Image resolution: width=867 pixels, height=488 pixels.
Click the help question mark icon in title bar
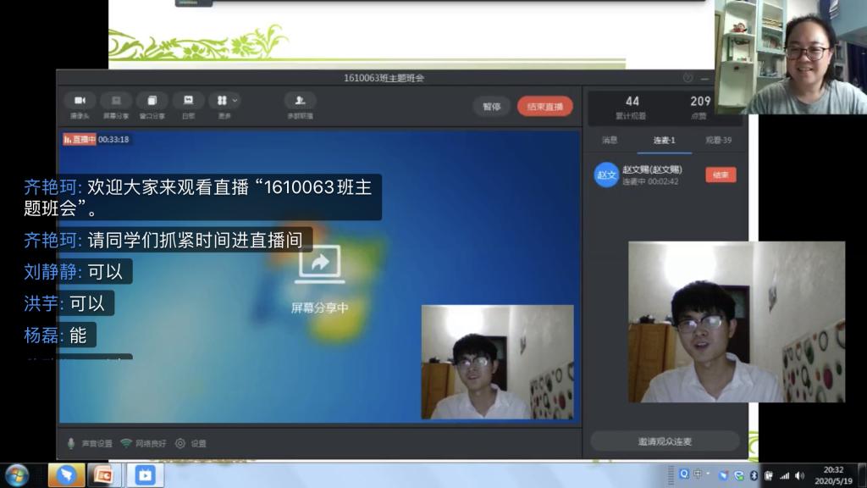point(688,78)
